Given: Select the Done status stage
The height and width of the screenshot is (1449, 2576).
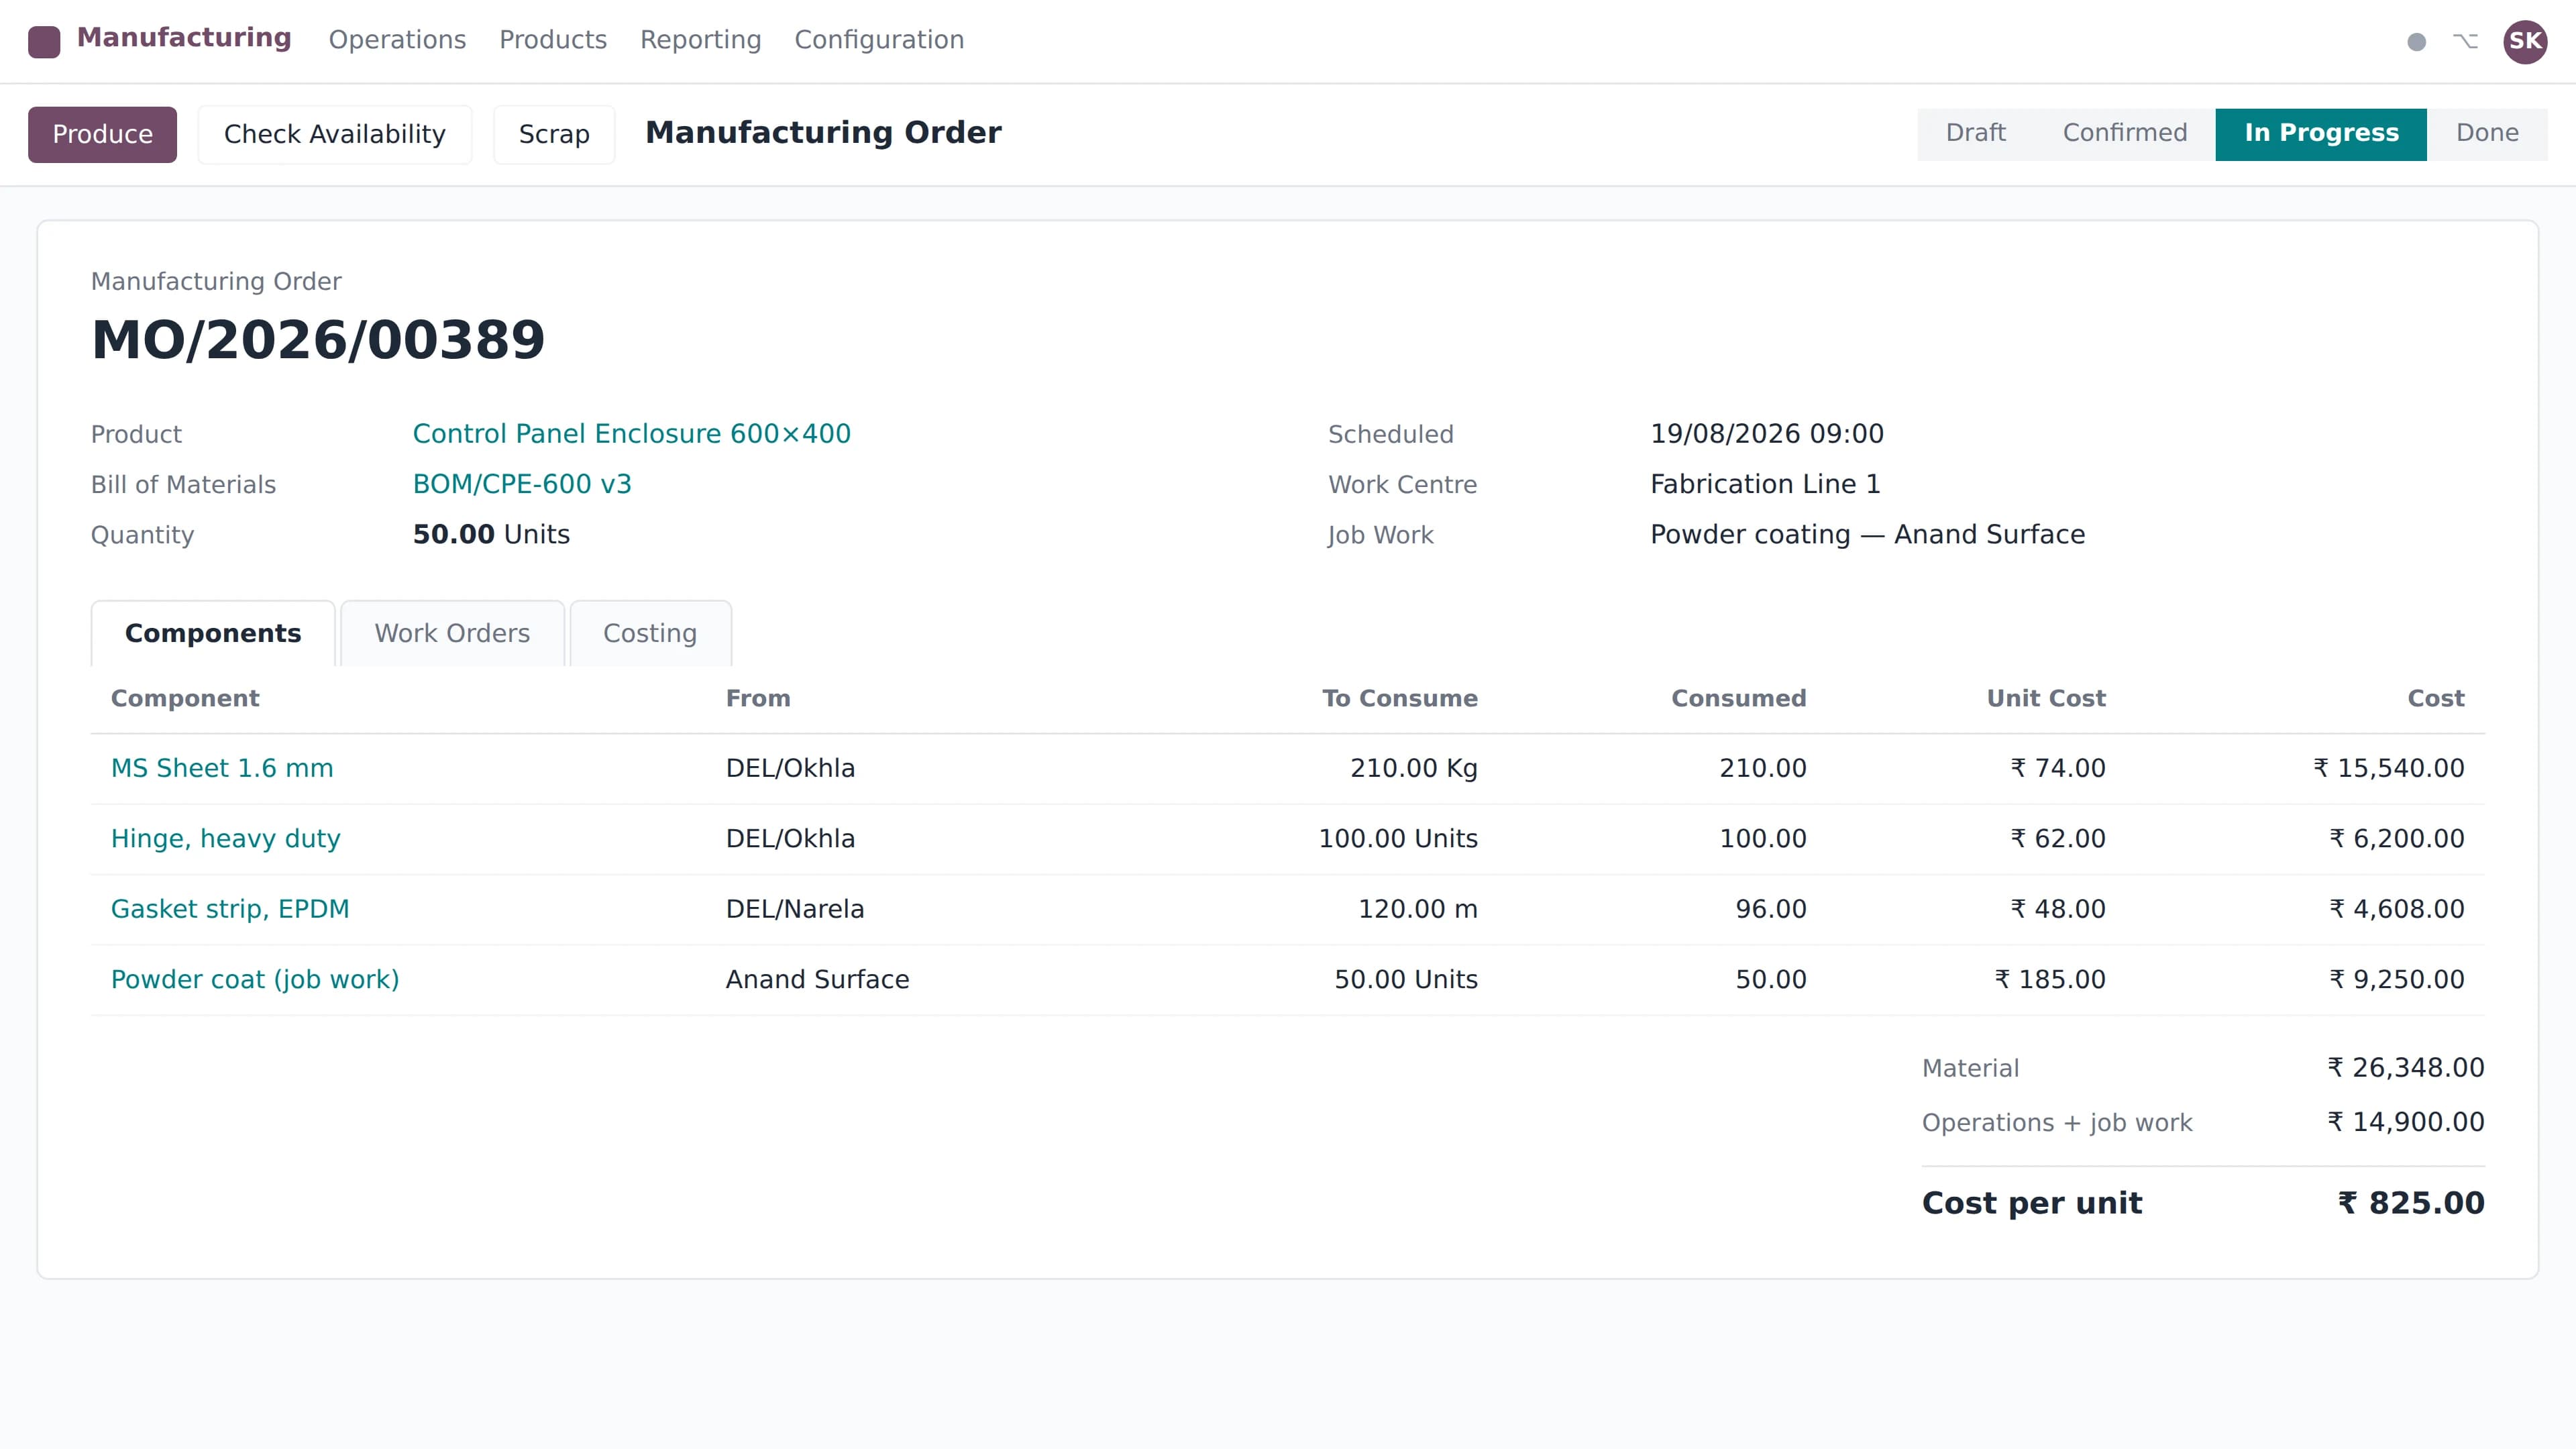Looking at the screenshot, I should pyautogui.click(x=2487, y=133).
